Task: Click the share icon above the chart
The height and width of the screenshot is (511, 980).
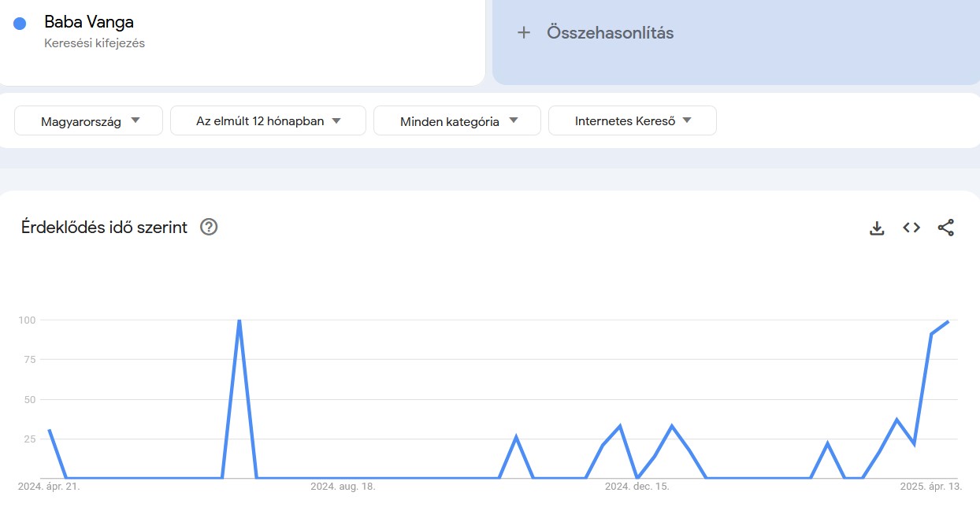Action: click(946, 228)
